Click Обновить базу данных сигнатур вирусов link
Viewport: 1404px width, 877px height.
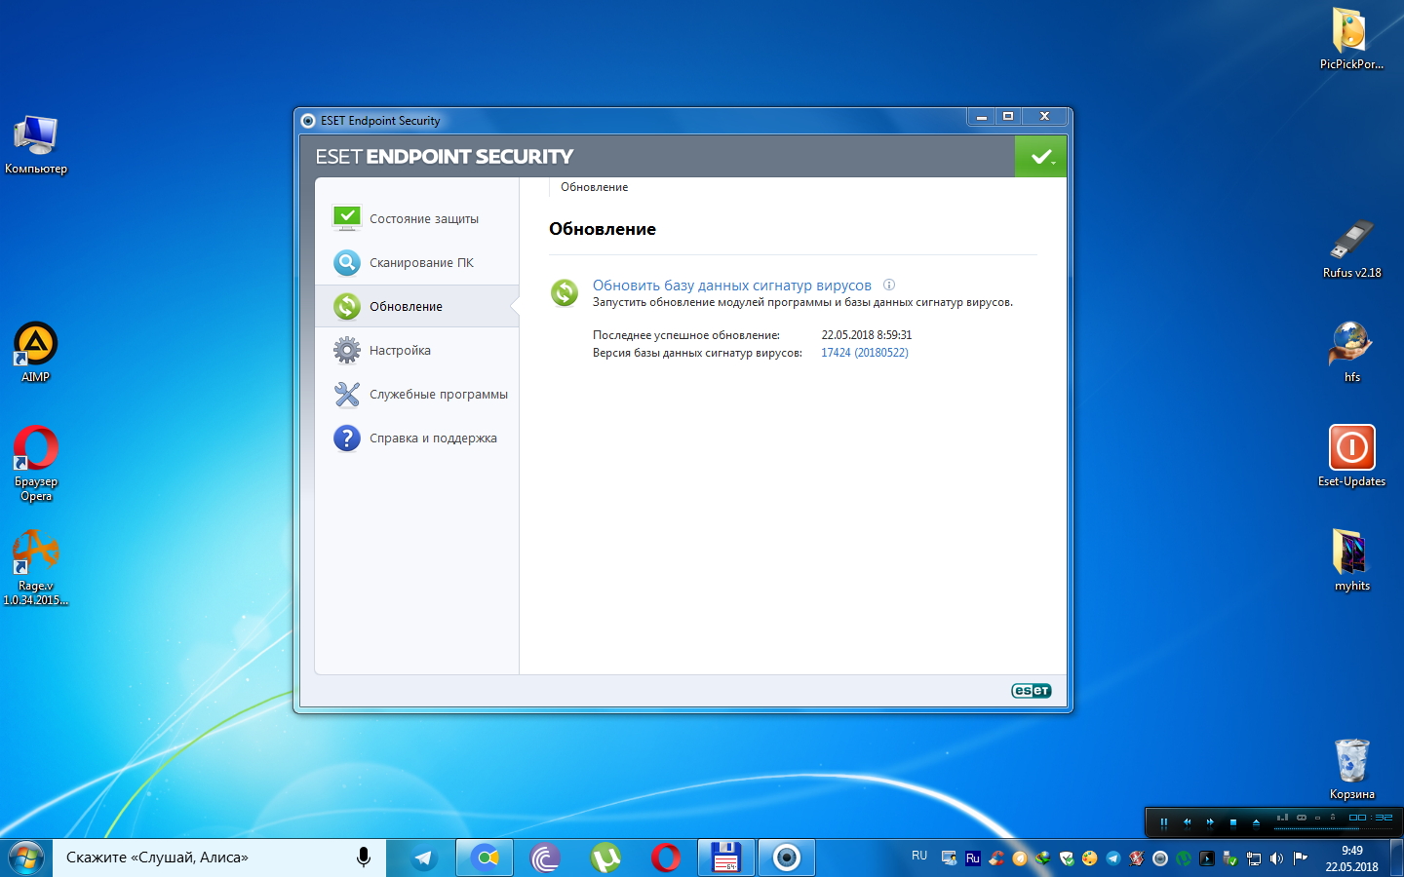coord(732,286)
